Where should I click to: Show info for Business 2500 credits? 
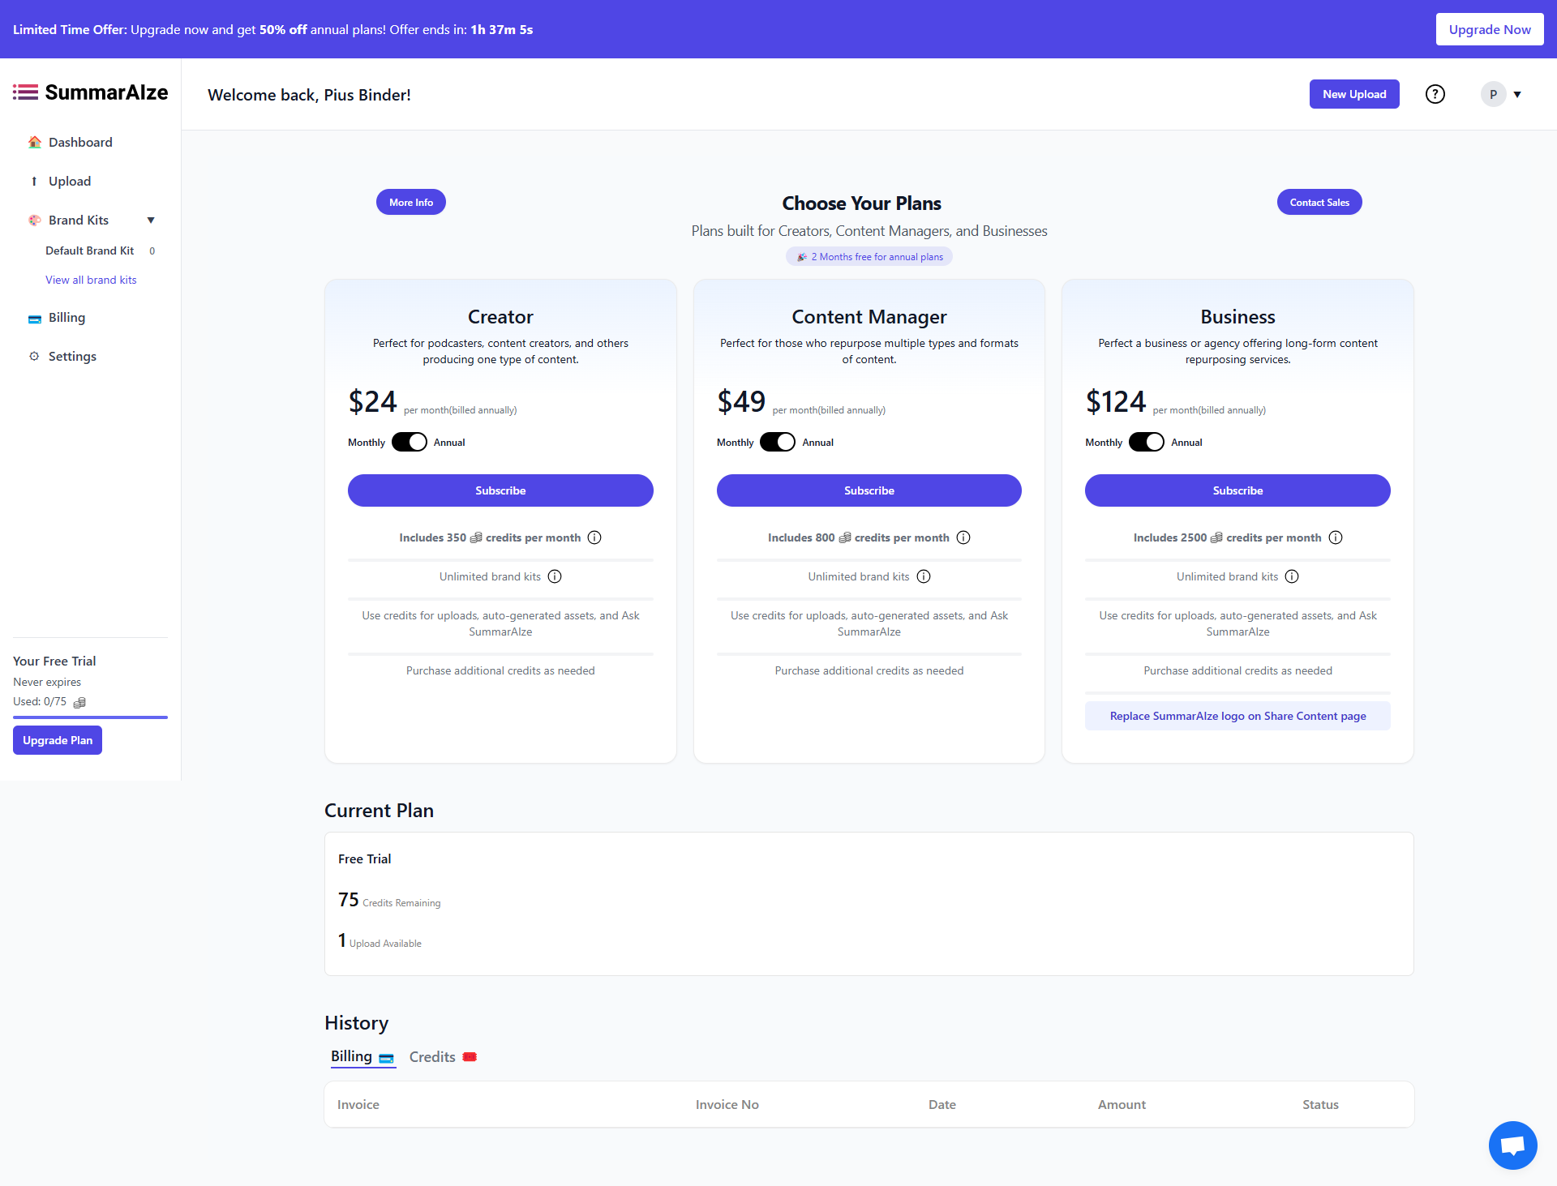pyautogui.click(x=1336, y=537)
